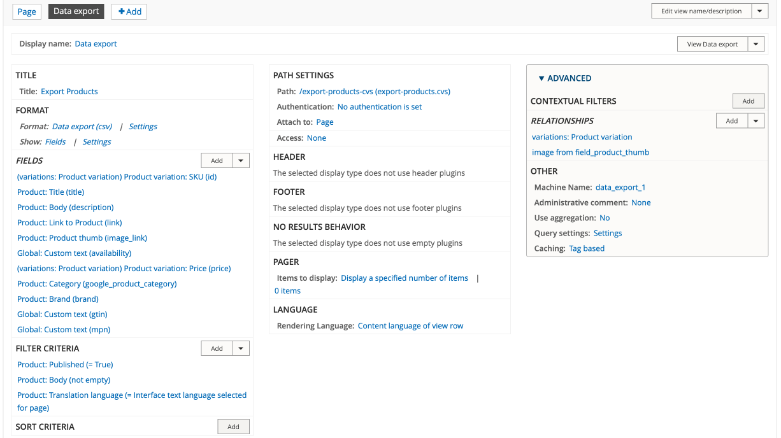
Task: Select the Data export display tab
Action: point(76,11)
